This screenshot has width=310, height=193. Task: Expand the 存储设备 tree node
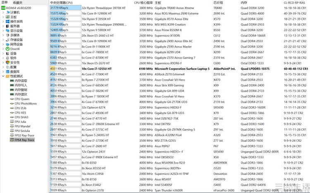point(3,40)
